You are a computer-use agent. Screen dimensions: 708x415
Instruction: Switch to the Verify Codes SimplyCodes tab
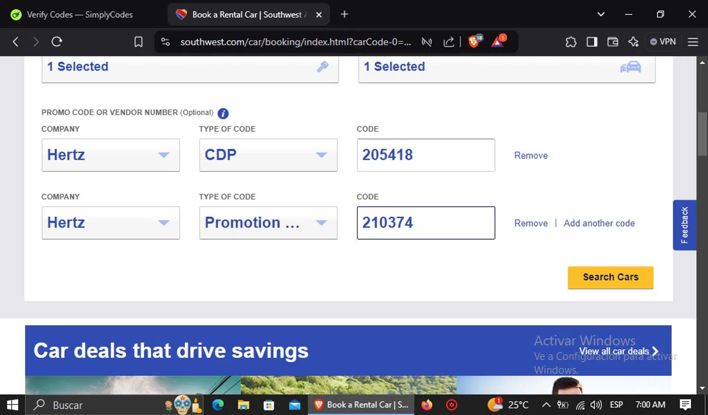point(79,15)
